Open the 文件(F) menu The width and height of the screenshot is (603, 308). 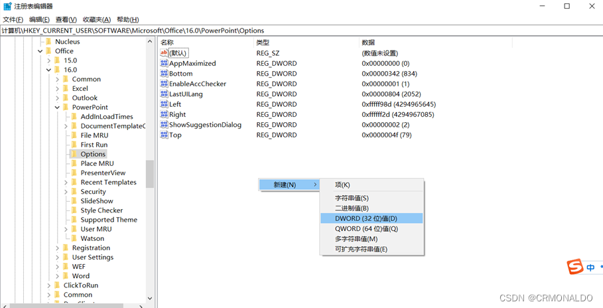coord(13,20)
